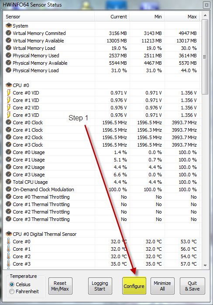This screenshot has height=305, width=213.
Task: Click the gauge icon for Virtual Memory Commited
Action: click(x=8, y=33)
